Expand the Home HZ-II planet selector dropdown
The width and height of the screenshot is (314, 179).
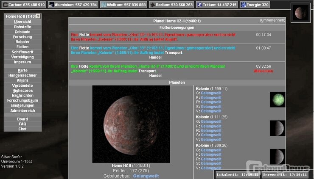[x=38, y=16]
